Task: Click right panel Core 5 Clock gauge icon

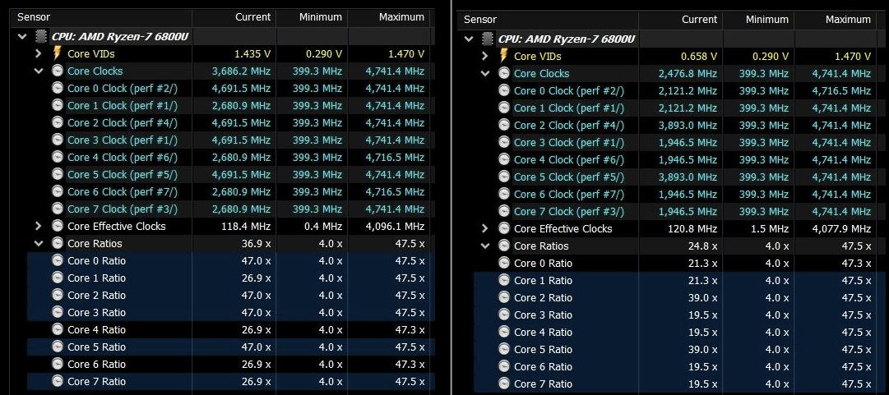Action: tap(504, 177)
